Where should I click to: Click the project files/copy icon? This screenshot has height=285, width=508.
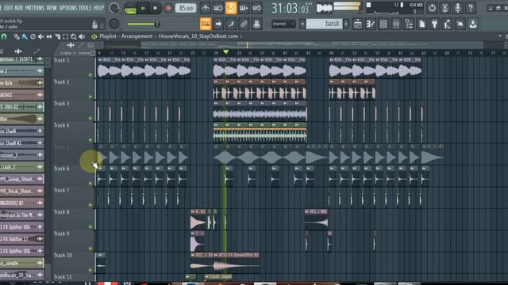click(421, 24)
